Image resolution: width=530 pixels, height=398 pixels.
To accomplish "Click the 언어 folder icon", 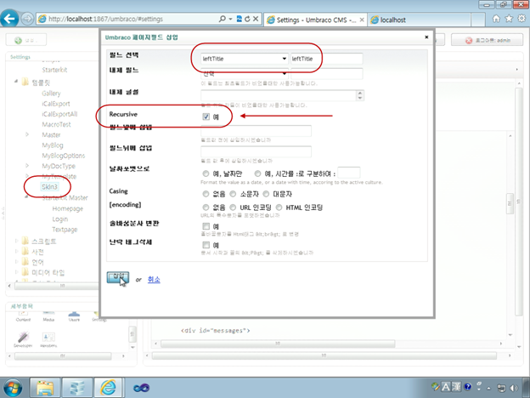I will [x=25, y=262].
